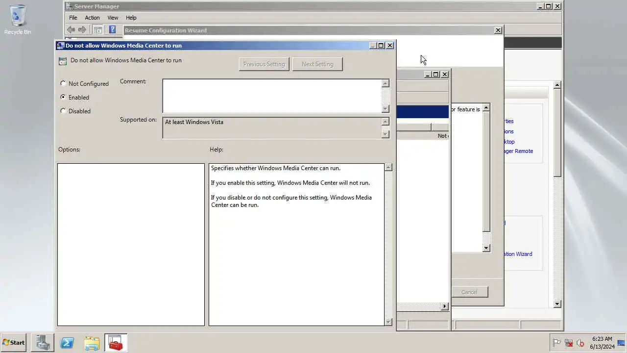Click the red toolbox taskbar icon
The width and height of the screenshot is (627, 353).
point(116,343)
